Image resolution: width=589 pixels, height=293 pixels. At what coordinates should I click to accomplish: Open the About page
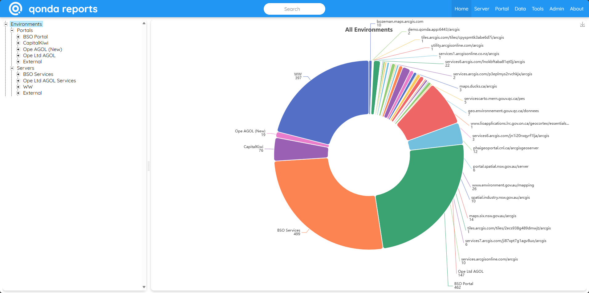click(x=576, y=9)
